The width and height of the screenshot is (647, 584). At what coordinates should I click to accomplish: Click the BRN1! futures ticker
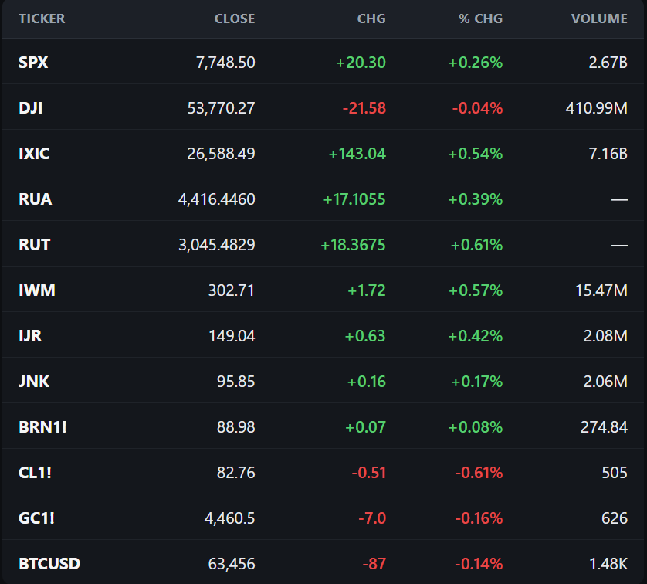click(x=43, y=426)
